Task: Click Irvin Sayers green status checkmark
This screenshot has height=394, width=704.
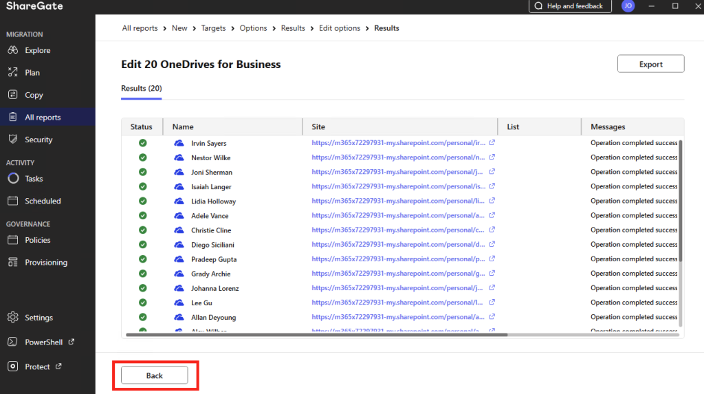Action: pyautogui.click(x=143, y=143)
